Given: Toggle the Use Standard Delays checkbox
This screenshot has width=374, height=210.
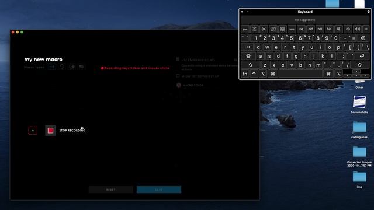Looking at the screenshot, I should 178,59.
